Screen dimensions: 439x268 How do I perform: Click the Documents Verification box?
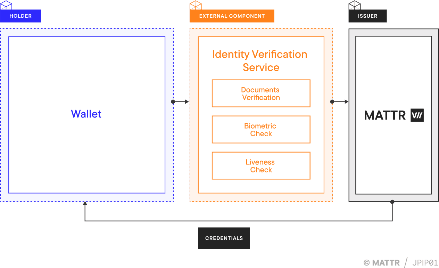pos(261,94)
